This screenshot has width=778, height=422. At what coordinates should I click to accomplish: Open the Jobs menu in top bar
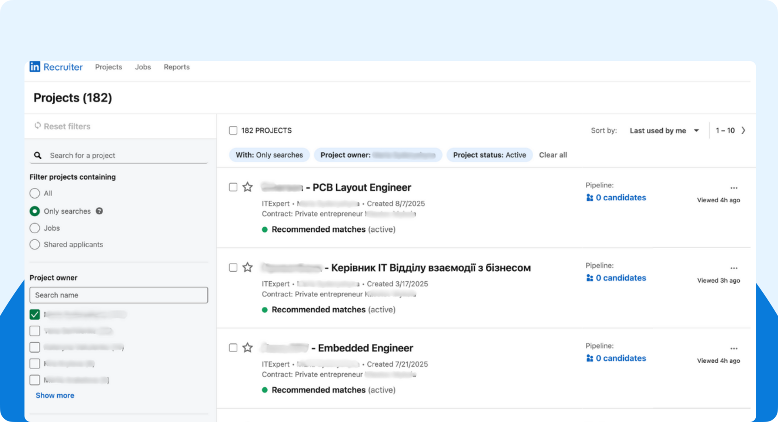[x=143, y=67]
